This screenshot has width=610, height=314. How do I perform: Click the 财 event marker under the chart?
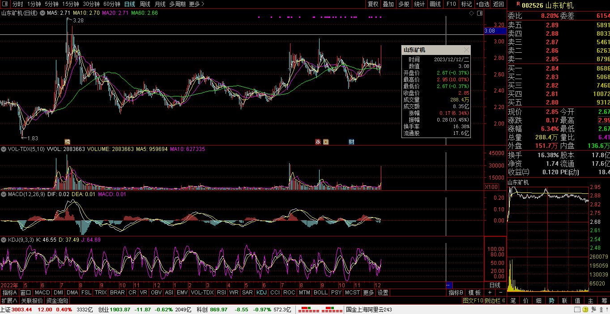(351, 142)
